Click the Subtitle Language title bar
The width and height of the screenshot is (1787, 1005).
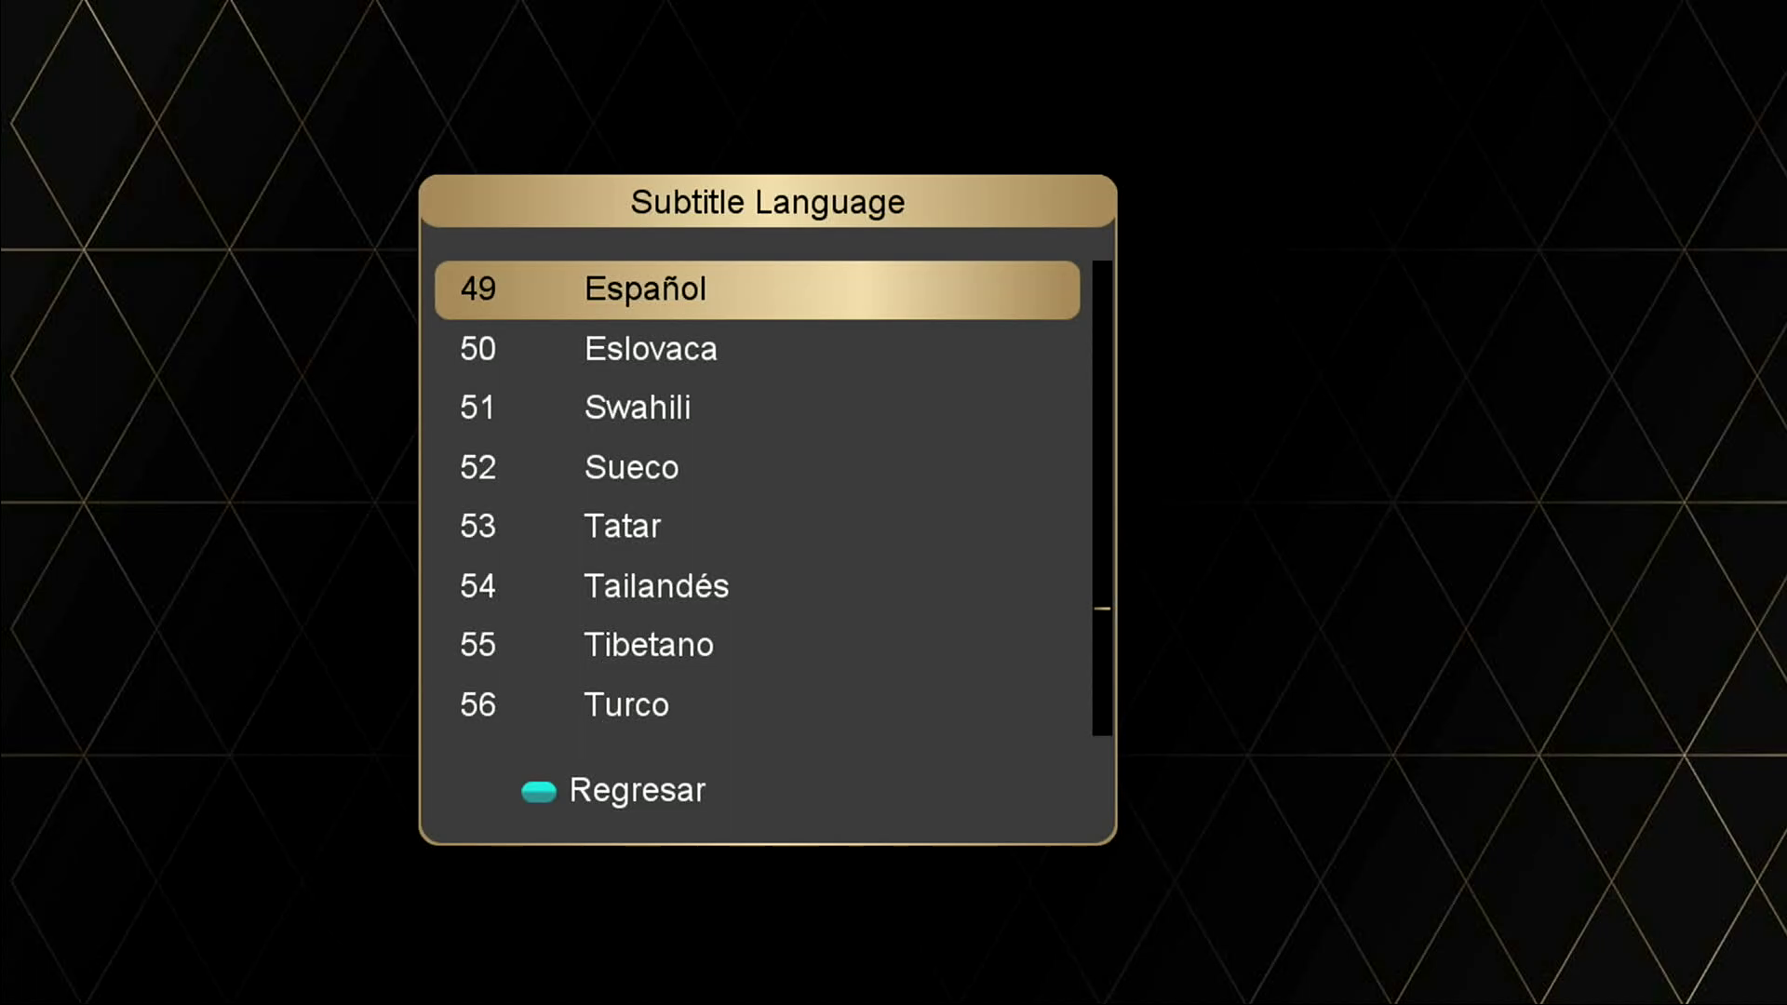pos(768,202)
